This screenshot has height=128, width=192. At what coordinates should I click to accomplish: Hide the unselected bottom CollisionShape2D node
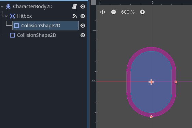click(x=83, y=35)
